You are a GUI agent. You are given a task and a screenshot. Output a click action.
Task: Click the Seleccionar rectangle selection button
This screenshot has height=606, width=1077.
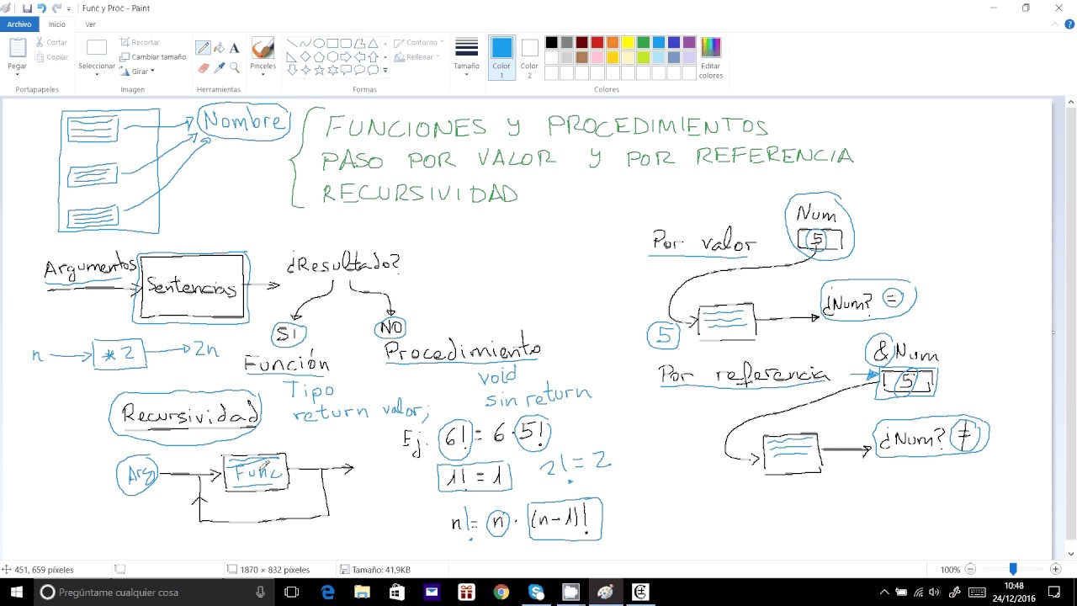(97, 49)
